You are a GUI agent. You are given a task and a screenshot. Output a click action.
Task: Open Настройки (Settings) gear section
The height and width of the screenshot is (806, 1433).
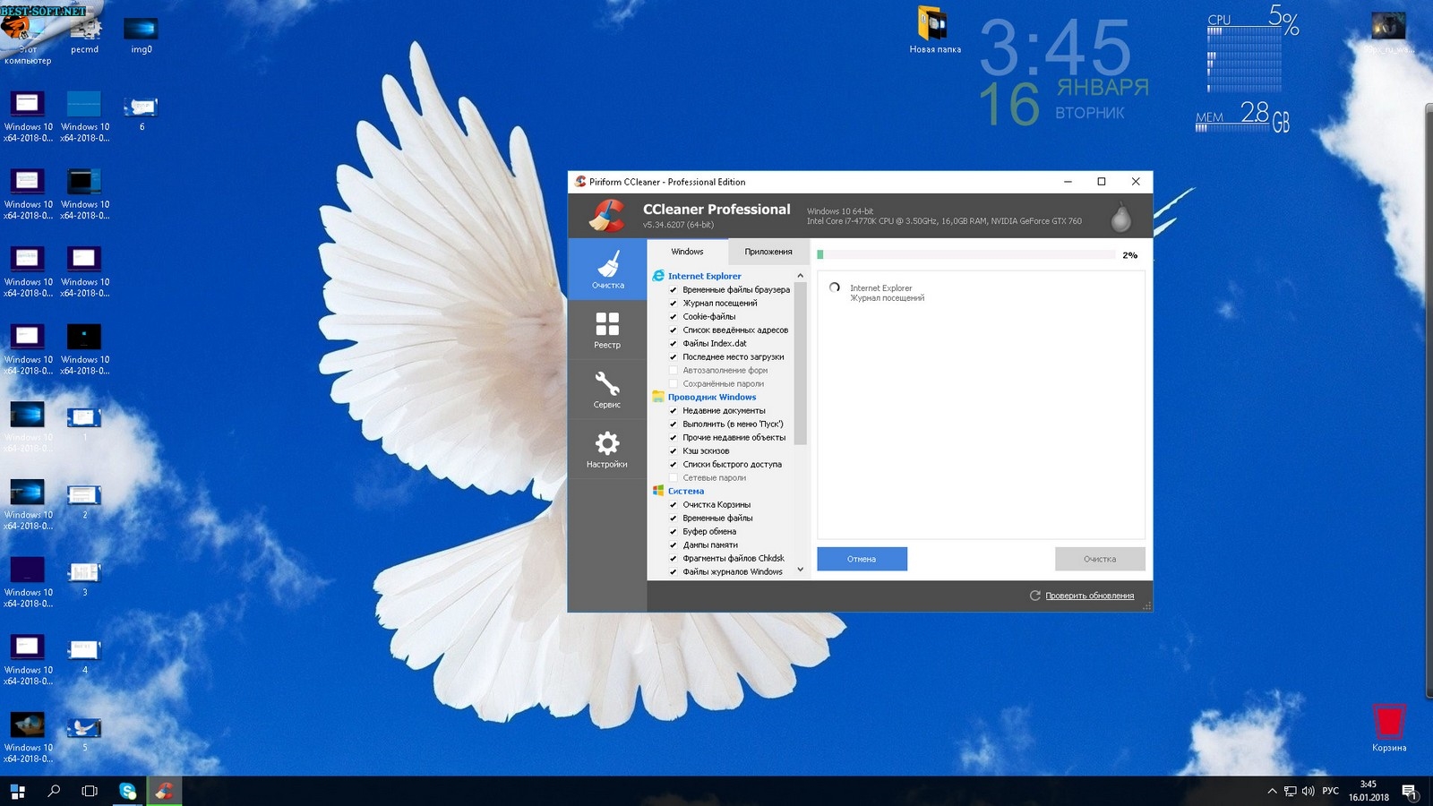[x=607, y=449]
